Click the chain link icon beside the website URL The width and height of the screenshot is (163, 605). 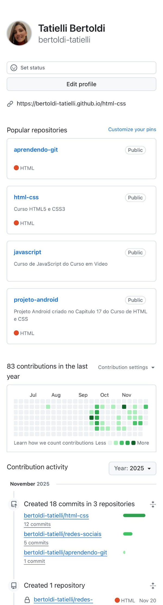point(11,104)
